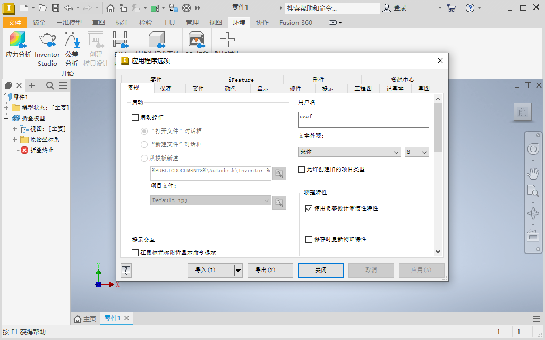The image size is (545, 340).
Task: Click the 用户名 text field containing uzzf
Action: pos(363,120)
